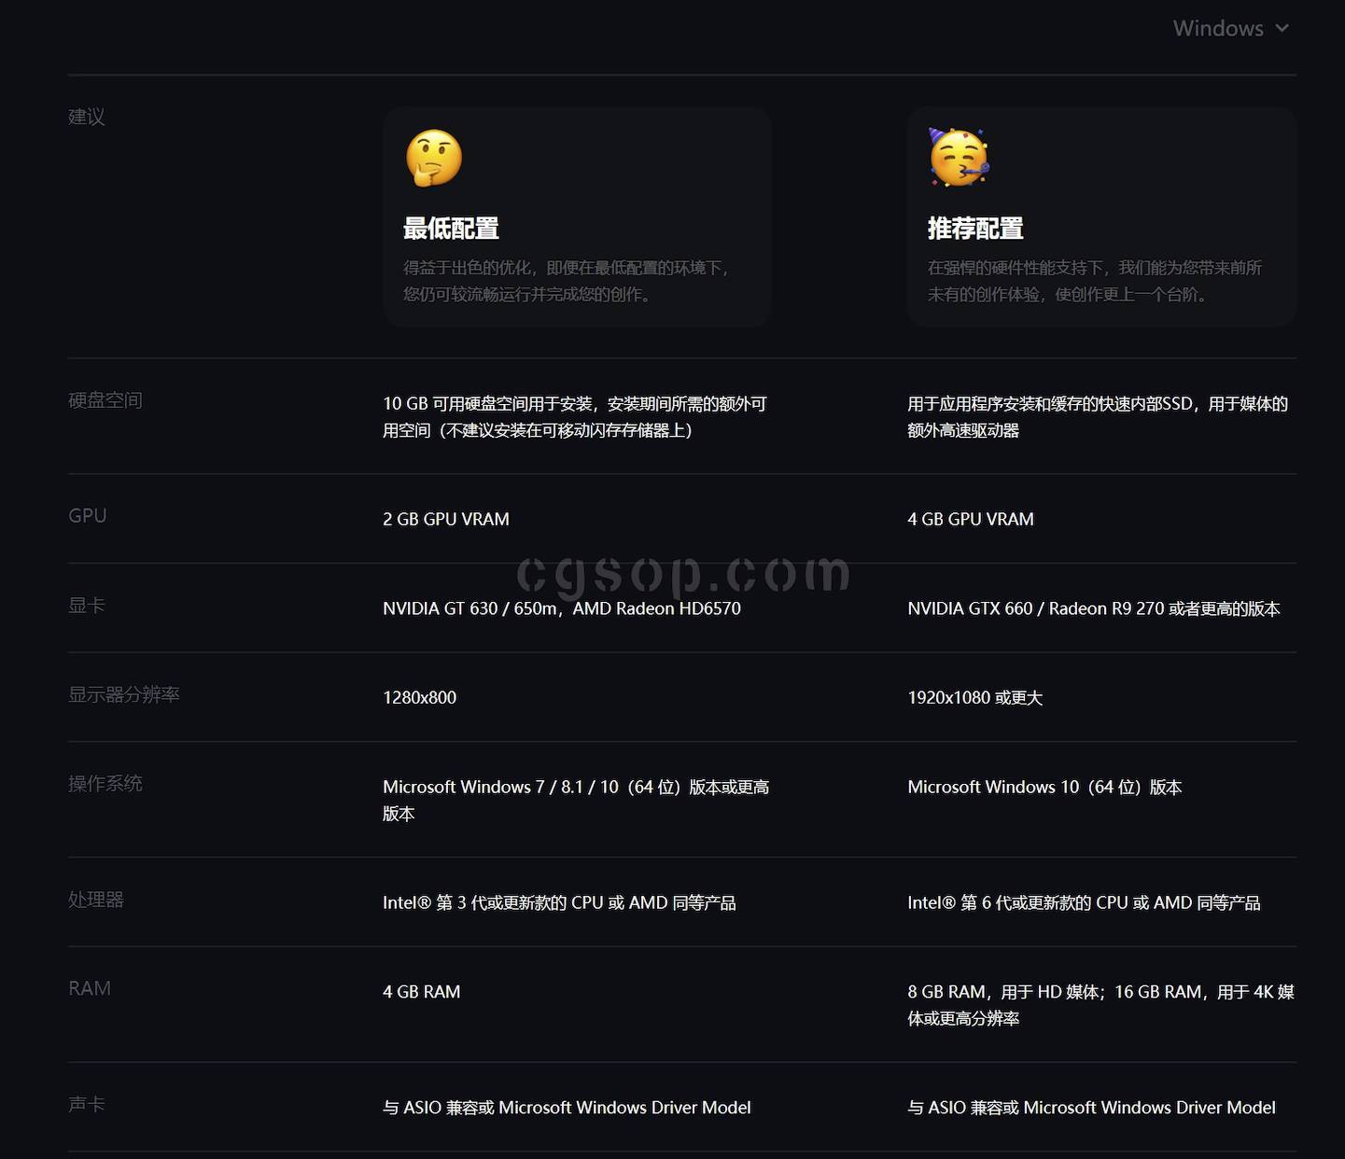
Task: Click the party face emoji icon
Action: point(959,157)
